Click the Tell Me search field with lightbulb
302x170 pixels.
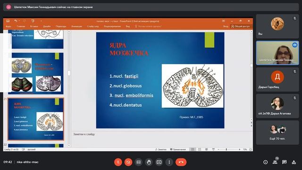(x=148, y=26)
